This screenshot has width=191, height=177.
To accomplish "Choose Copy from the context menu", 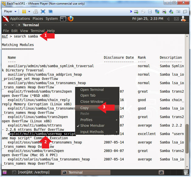I will tap(97, 108).
